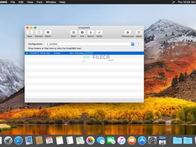196x147 pixels.
Task: Open System Preferences from the Dock
Action: pos(152,140)
